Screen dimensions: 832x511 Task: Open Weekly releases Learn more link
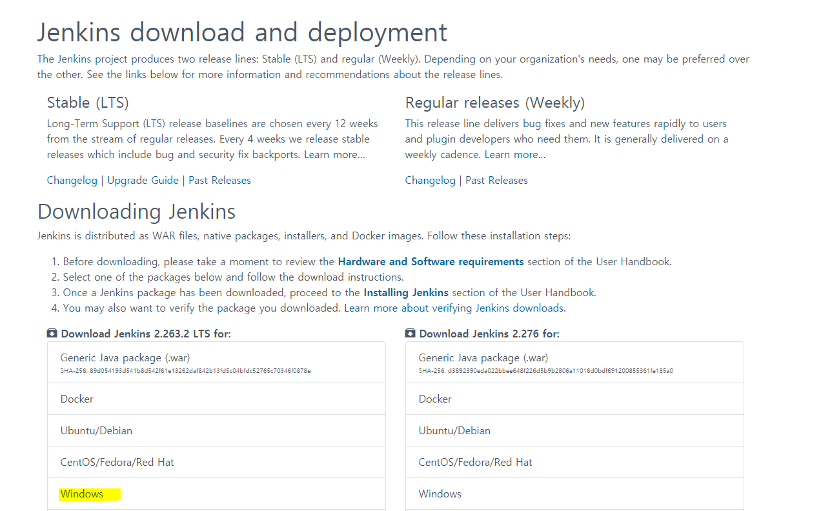point(515,155)
